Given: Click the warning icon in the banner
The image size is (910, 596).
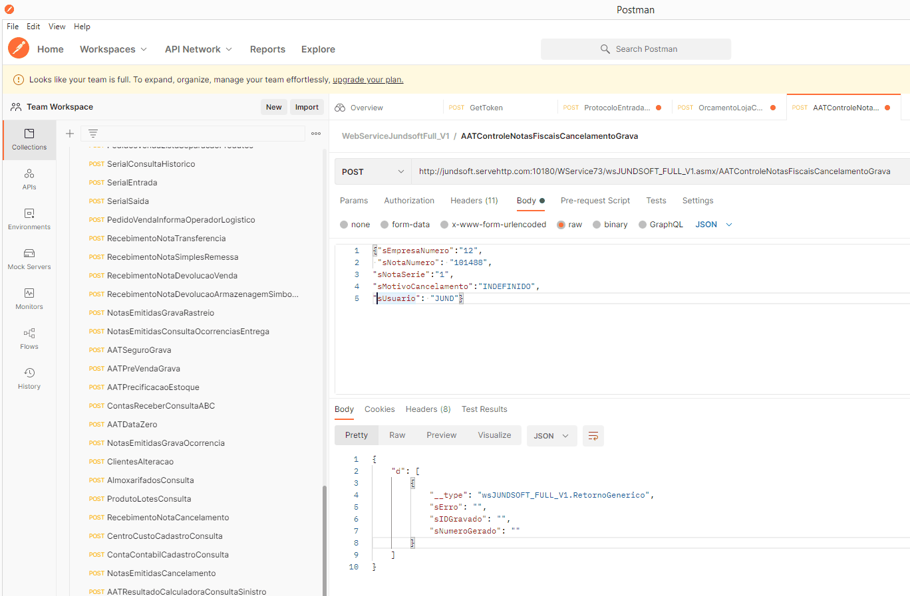Looking at the screenshot, I should 19,80.
